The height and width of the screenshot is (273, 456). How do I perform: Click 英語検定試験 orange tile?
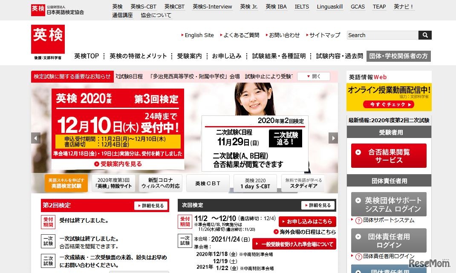tap(66, 183)
